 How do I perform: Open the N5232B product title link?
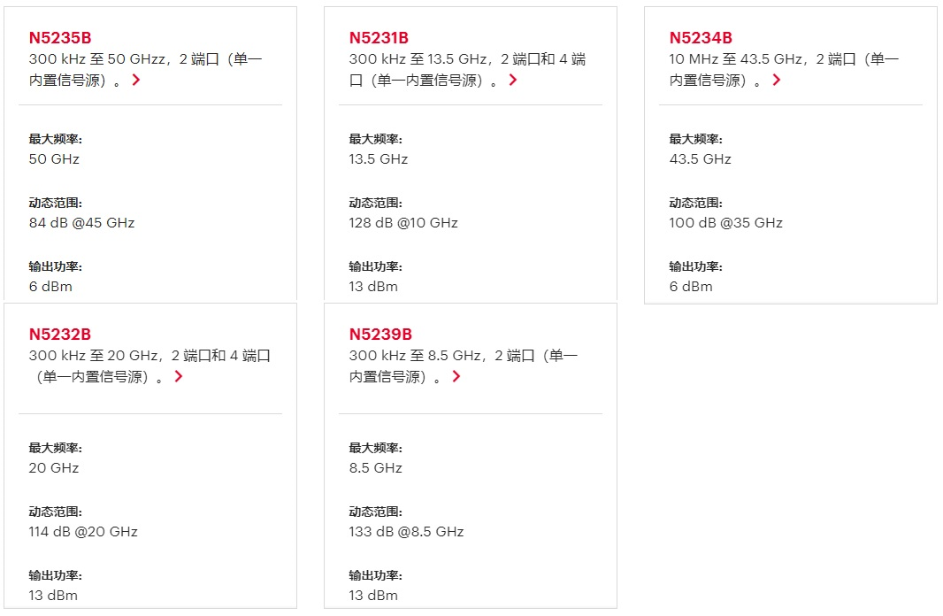point(60,335)
